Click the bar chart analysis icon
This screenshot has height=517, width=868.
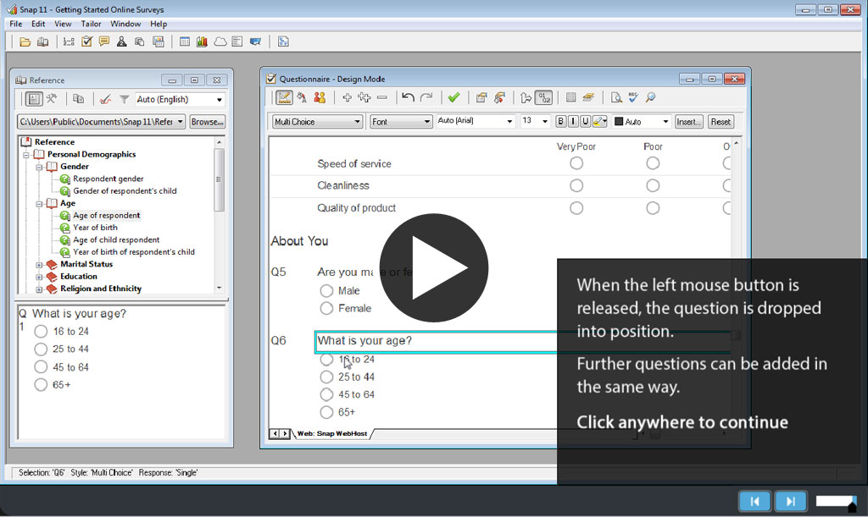(202, 42)
